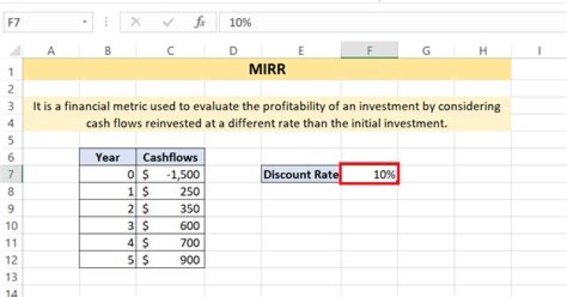Select column A header

(51, 50)
